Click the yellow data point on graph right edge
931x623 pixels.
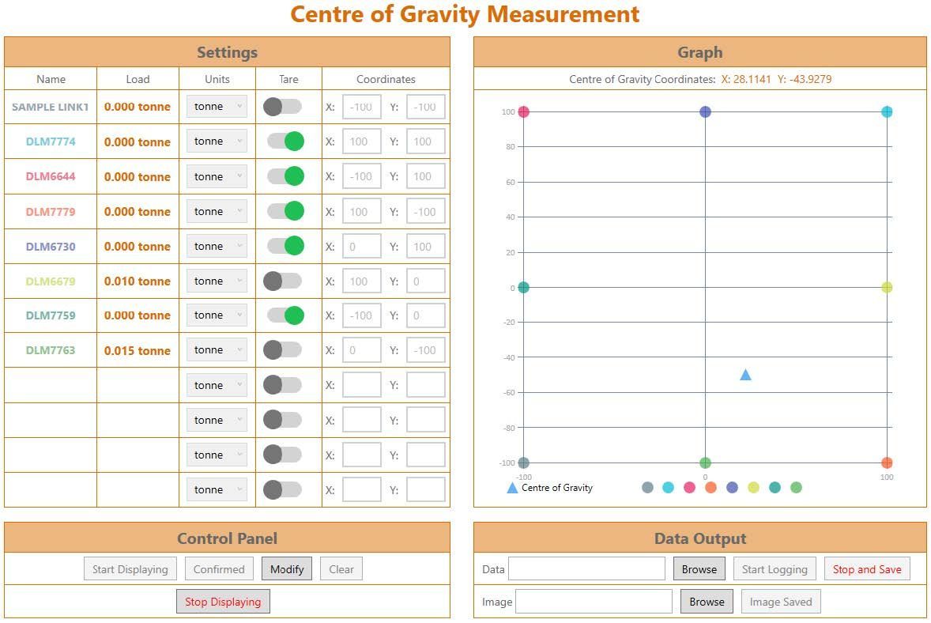886,287
